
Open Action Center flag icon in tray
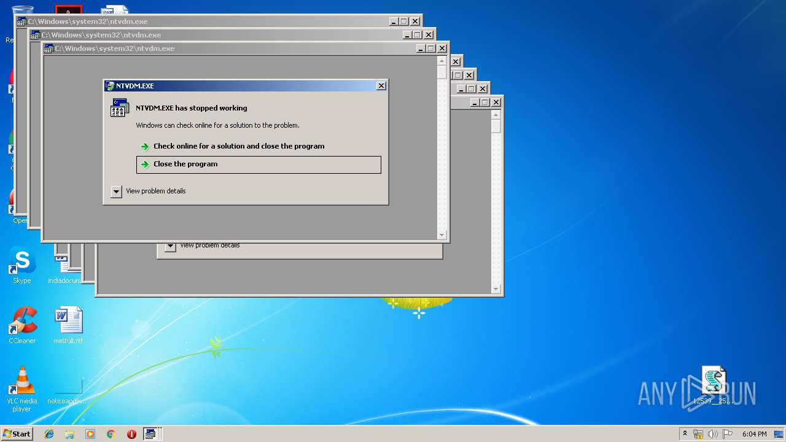click(728, 434)
